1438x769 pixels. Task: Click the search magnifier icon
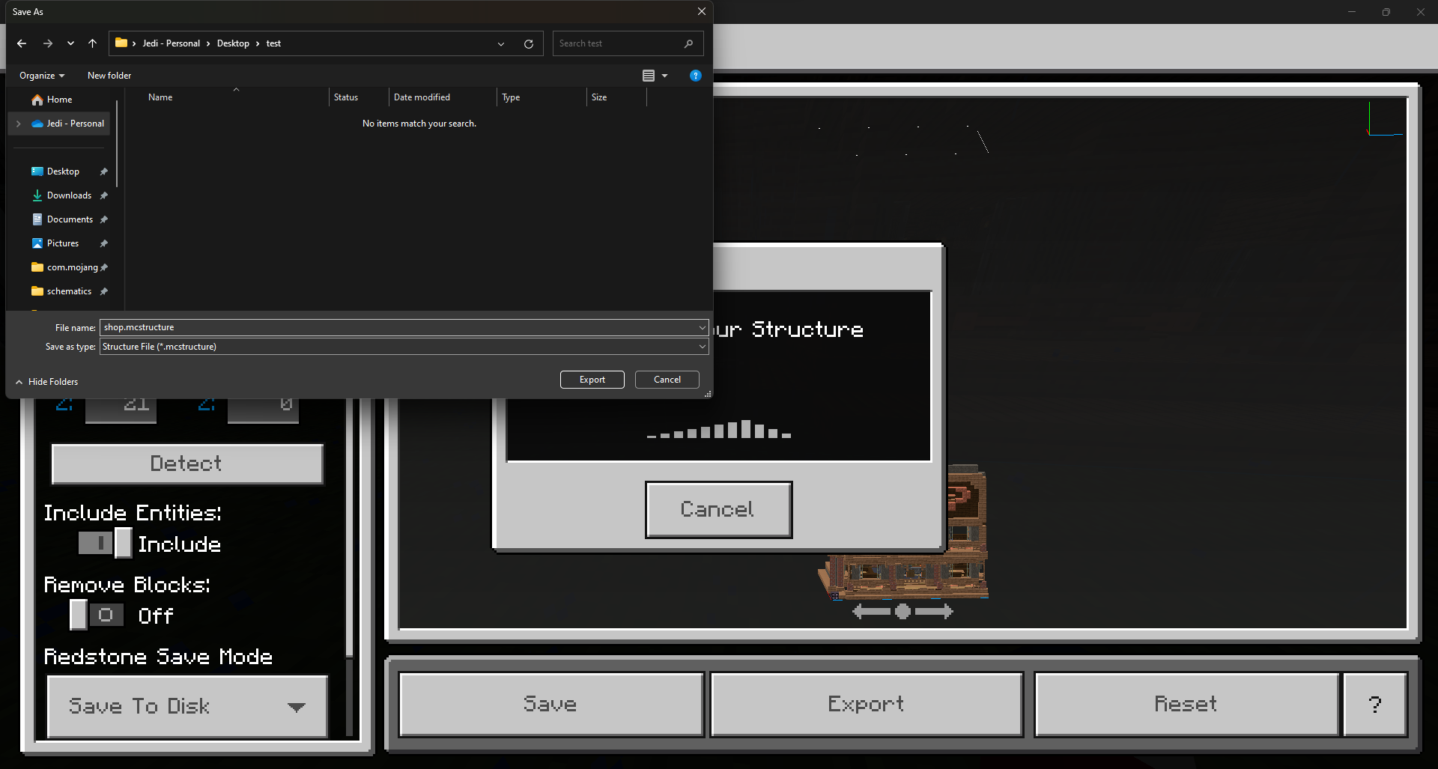[x=689, y=43]
